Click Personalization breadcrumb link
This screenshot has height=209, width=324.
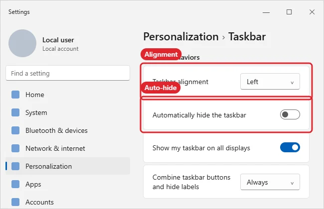point(181,37)
